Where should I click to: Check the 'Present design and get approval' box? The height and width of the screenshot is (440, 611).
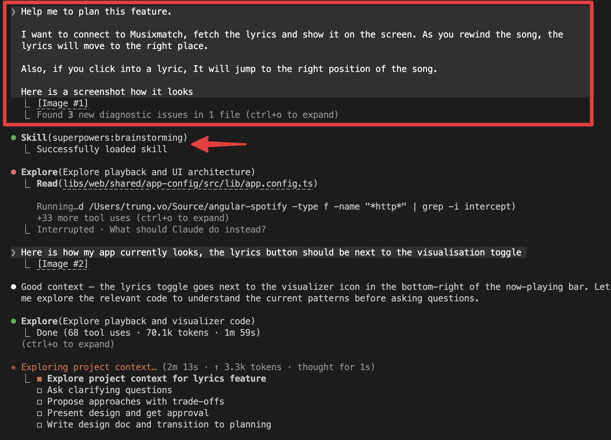click(40, 413)
